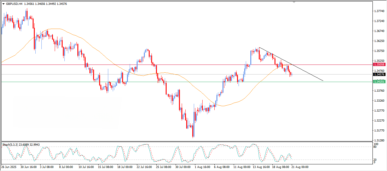Click the 11 Aug 00:00 date label

[242, 167]
